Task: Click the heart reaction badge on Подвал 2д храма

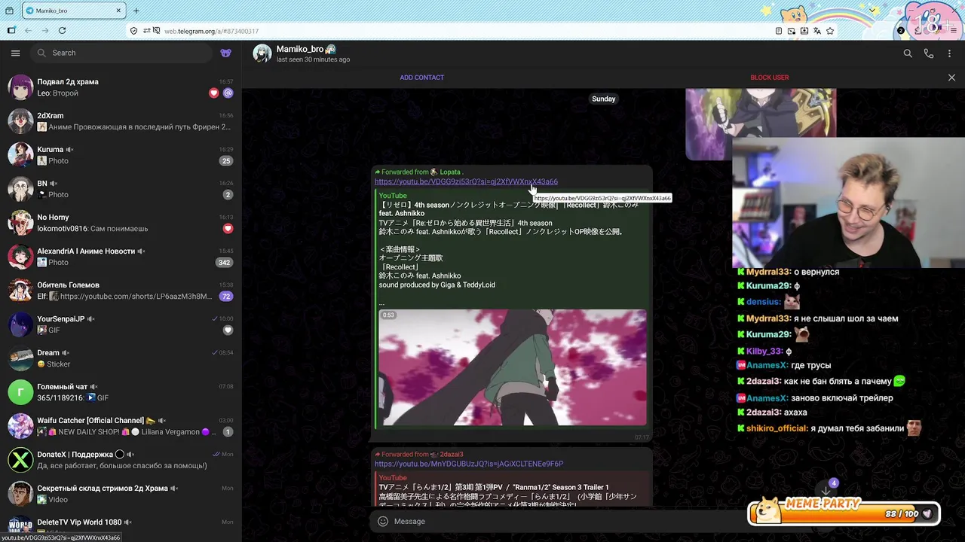Action: (214, 93)
